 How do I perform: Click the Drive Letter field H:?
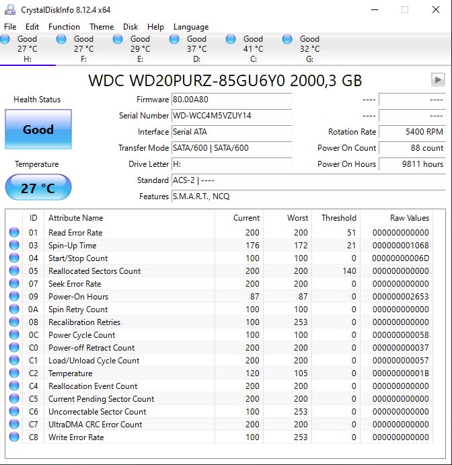pyautogui.click(x=232, y=164)
